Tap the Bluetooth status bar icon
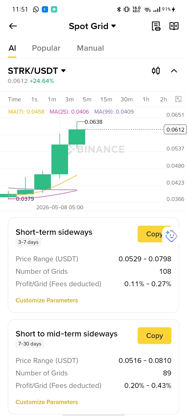 click(119, 9)
